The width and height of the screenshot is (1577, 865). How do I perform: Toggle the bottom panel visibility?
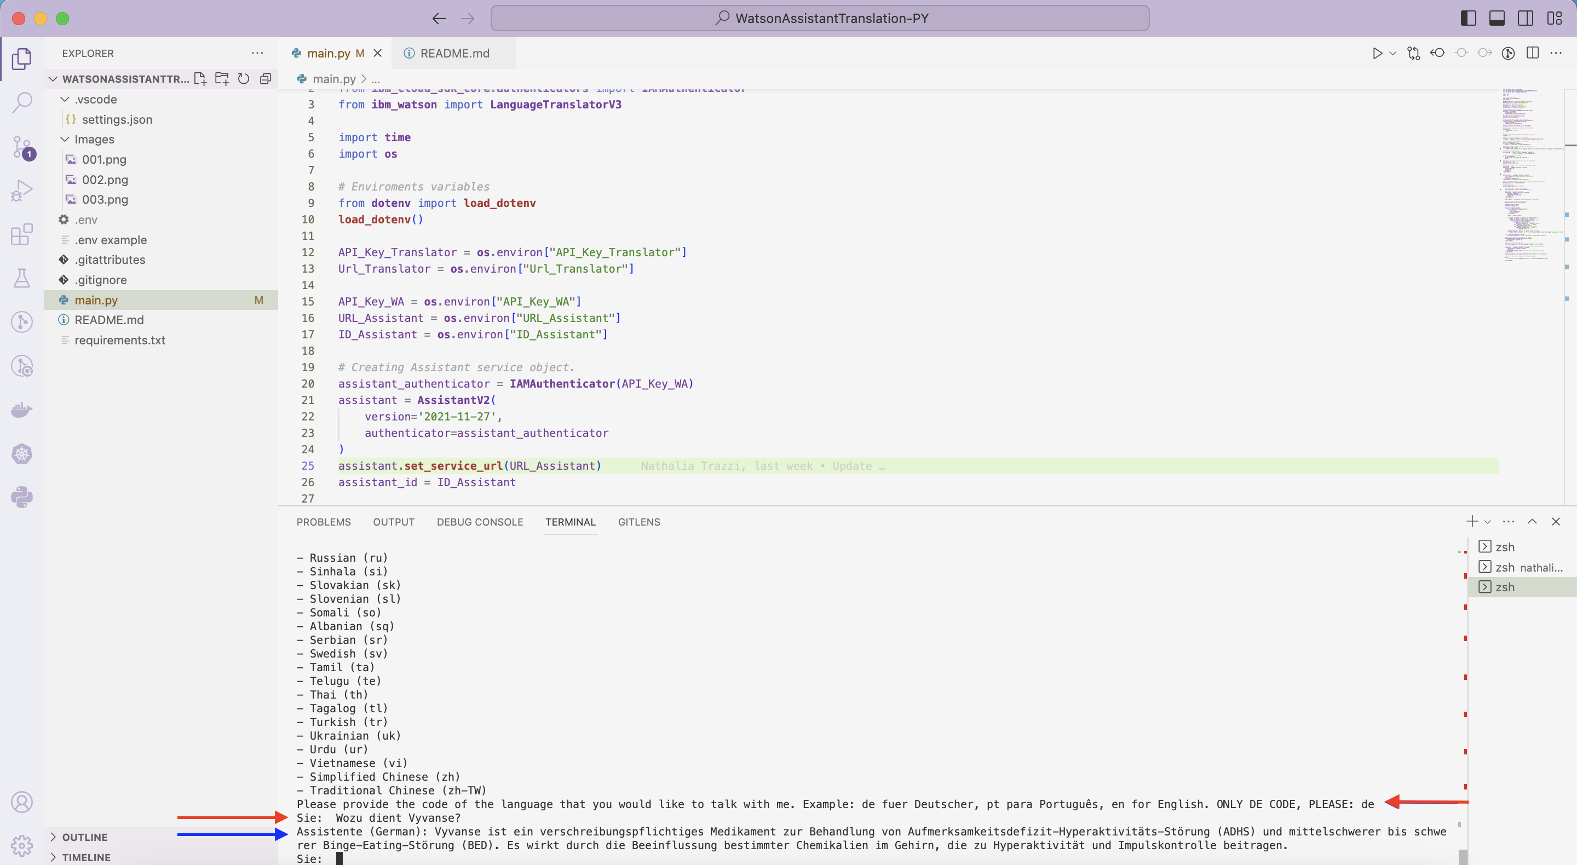1497,19
